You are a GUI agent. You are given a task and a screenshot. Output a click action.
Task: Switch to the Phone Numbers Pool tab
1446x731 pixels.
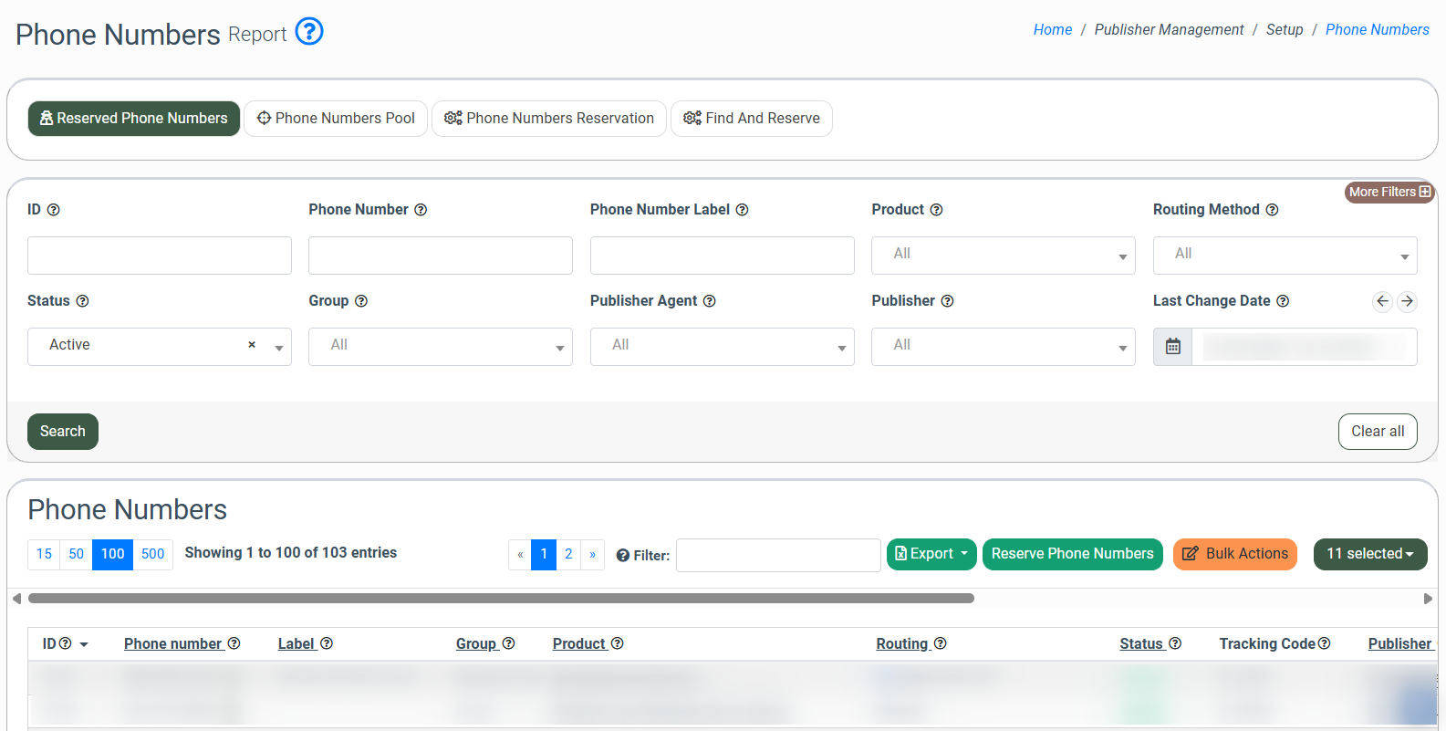(336, 119)
